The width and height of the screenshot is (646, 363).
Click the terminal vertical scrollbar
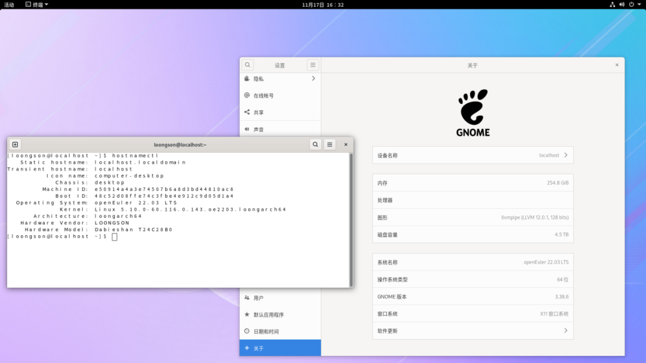point(351,219)
